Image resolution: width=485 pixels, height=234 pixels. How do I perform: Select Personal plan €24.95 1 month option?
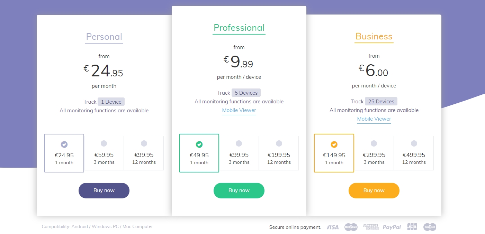click(64, 153)
